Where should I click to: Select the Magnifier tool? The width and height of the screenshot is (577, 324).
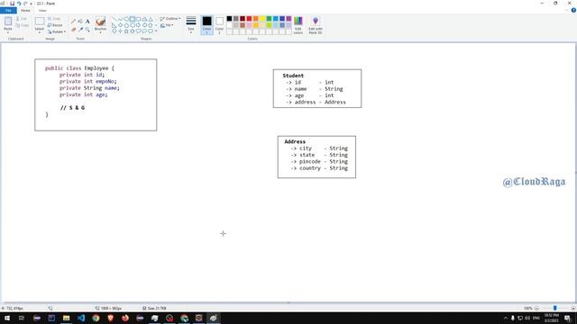tap(87, 30)
